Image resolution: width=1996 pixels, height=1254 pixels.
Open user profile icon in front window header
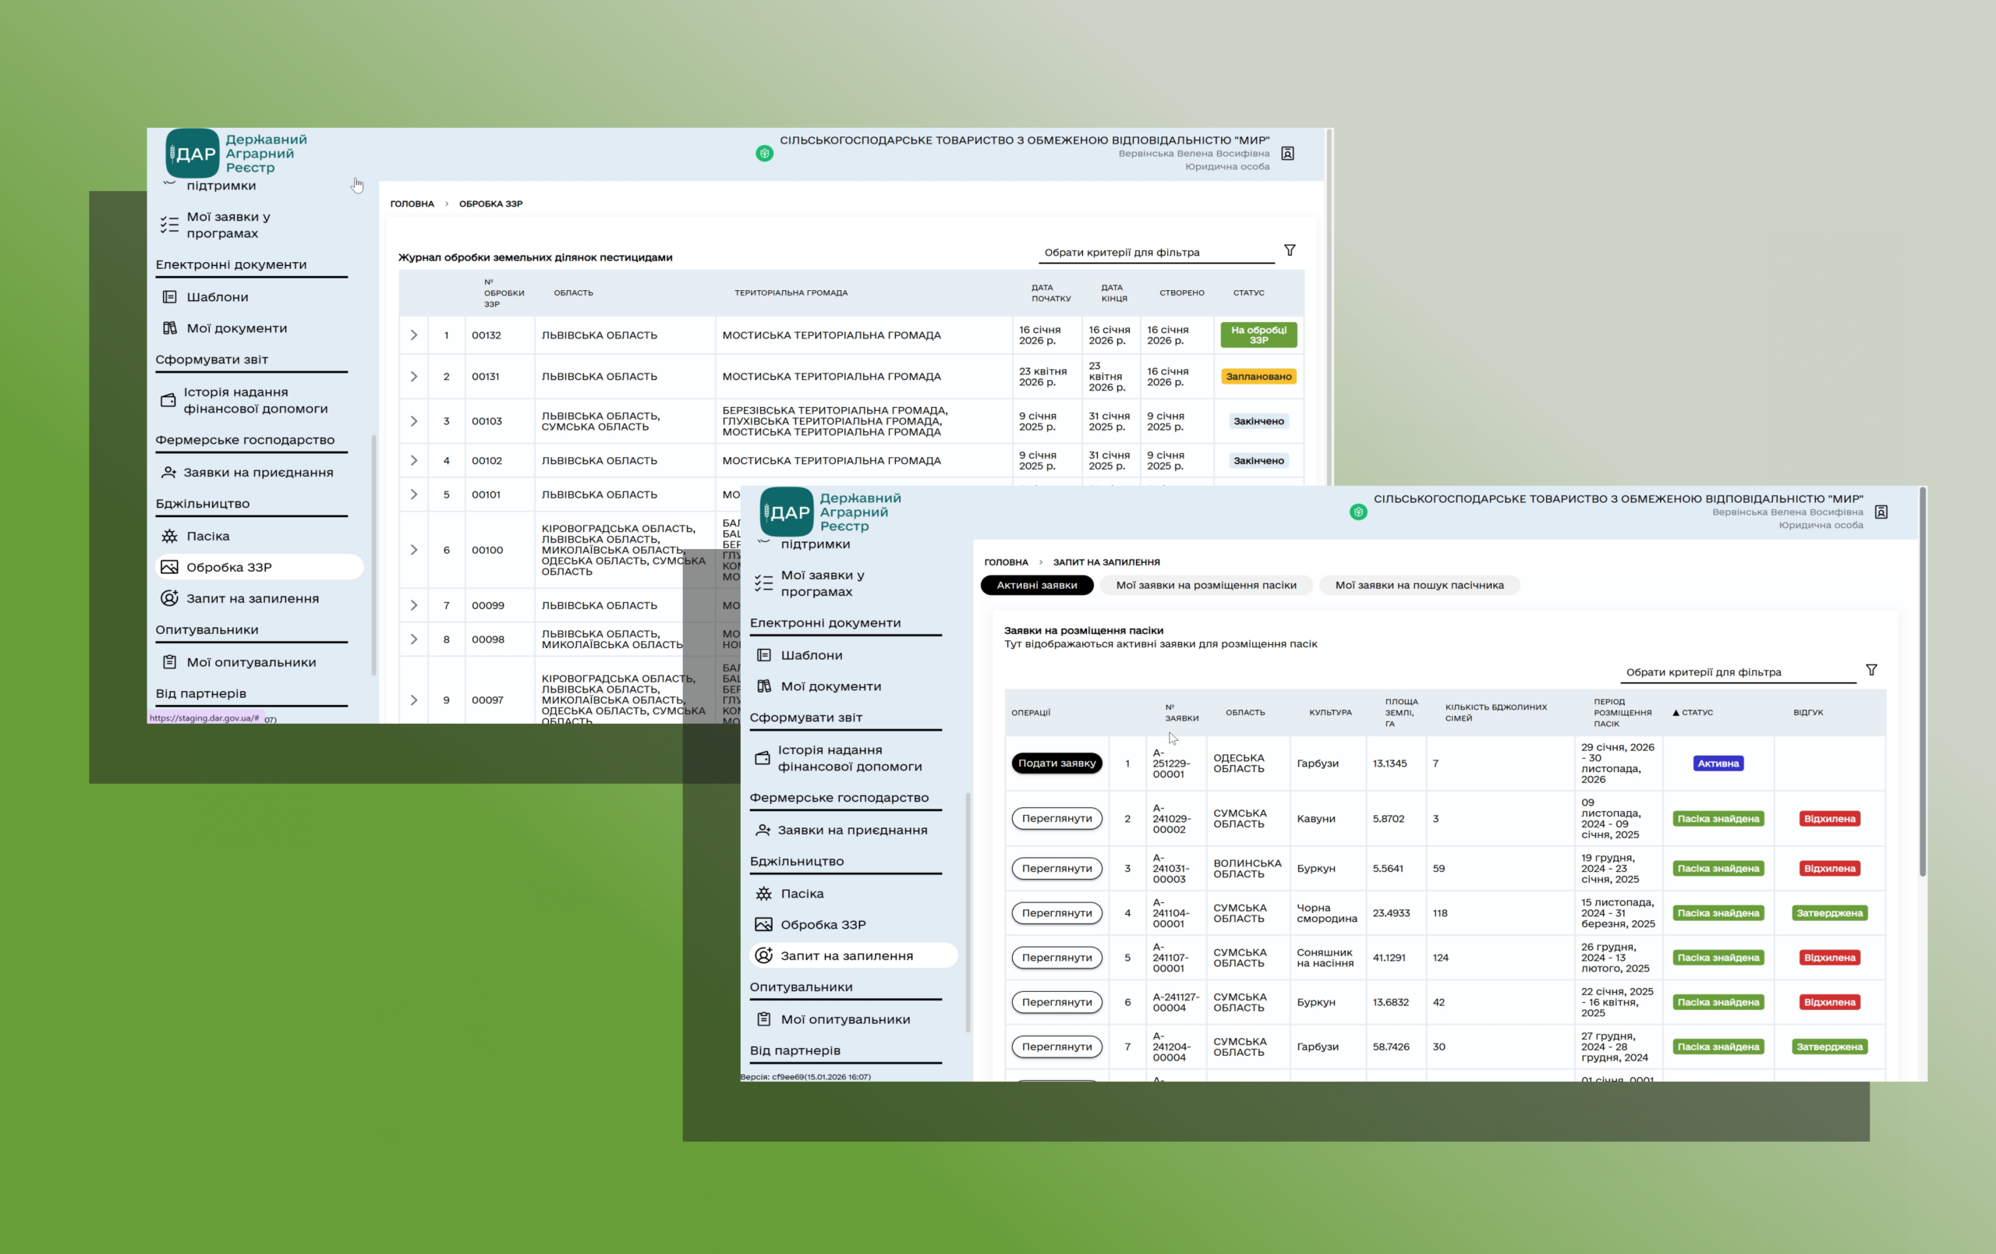(1881, 512)
